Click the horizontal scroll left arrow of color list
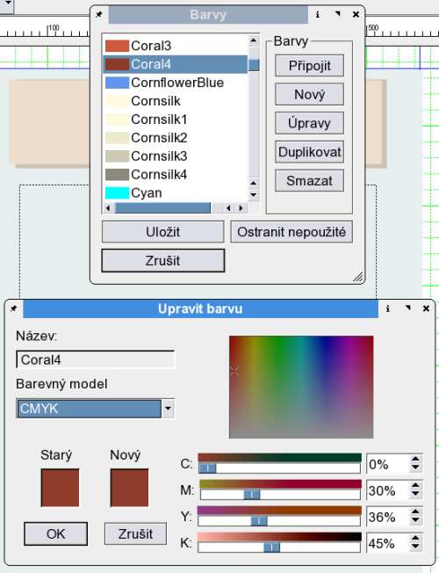This screenshot has width=439, height=573. click(x=108, y=208)
